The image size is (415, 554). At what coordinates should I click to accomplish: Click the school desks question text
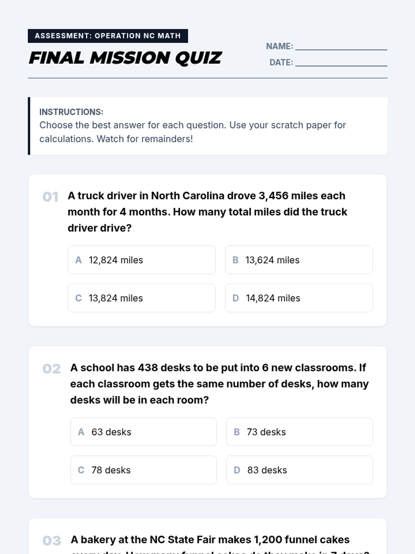[219, 384]
